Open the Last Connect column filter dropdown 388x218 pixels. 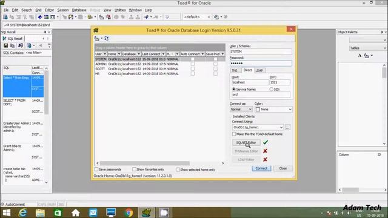point(163,54)
